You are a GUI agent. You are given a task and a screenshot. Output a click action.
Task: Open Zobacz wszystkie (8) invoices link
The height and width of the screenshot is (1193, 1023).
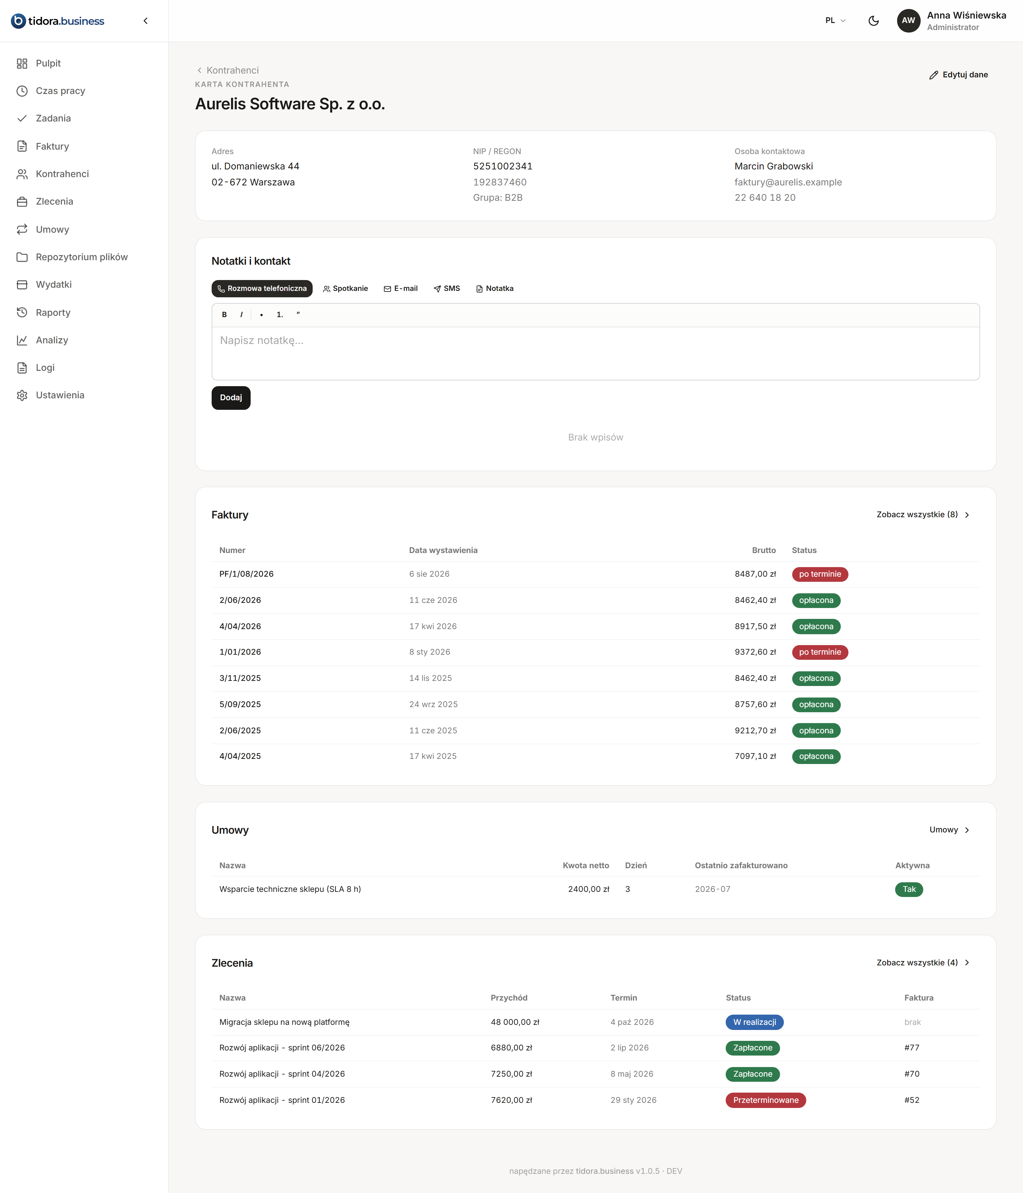tap(923, 515)
